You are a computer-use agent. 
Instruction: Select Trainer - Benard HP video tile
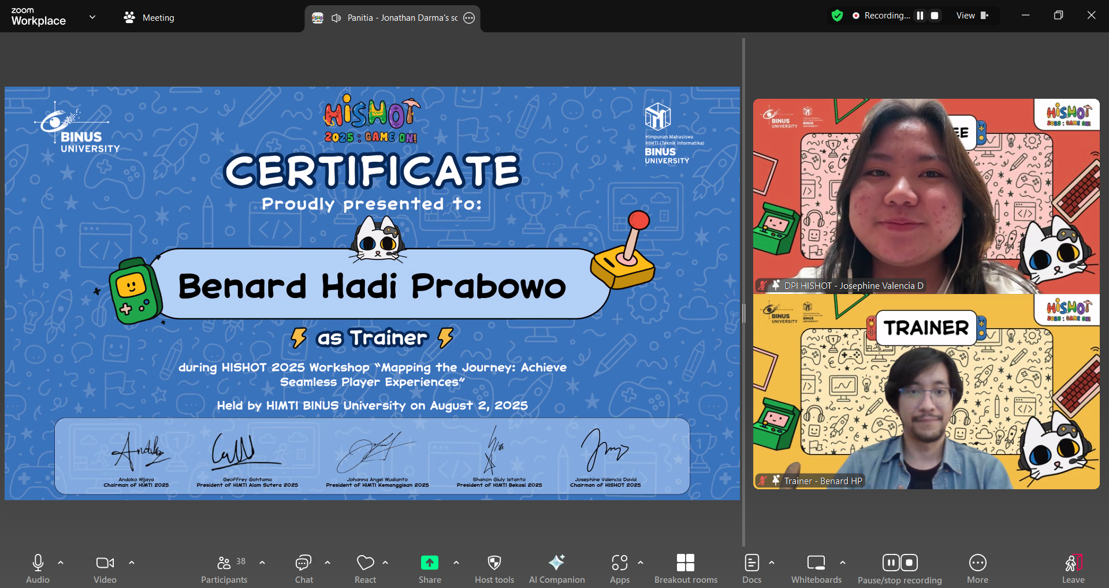[x=926, y=392]
